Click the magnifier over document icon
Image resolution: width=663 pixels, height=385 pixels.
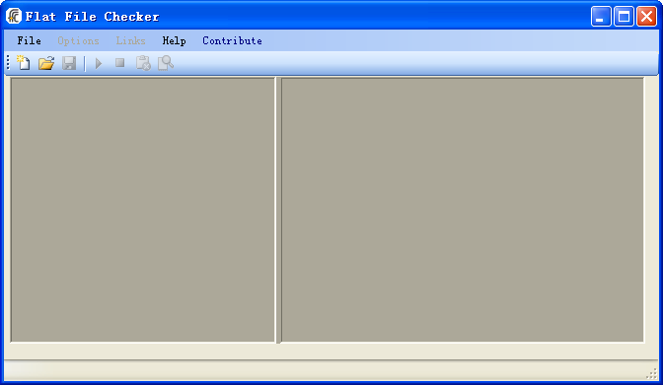tap(166, 63)
